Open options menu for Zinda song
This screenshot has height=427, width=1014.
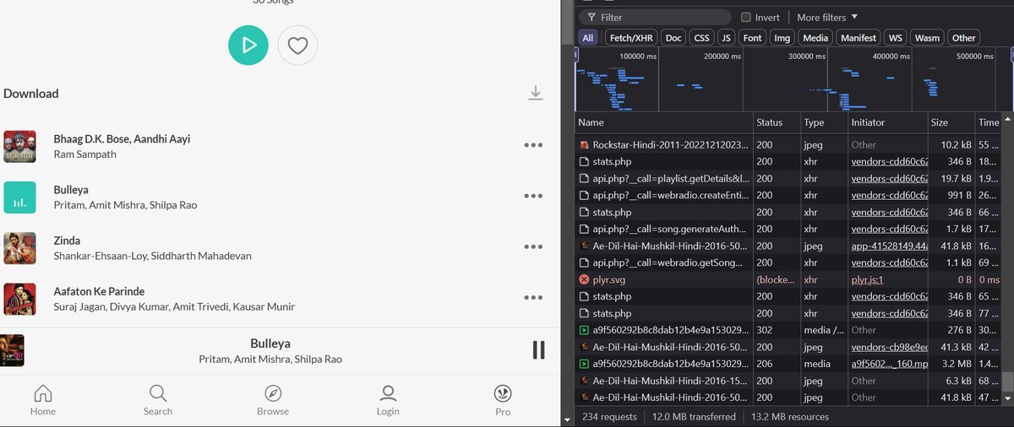(533, 246)
